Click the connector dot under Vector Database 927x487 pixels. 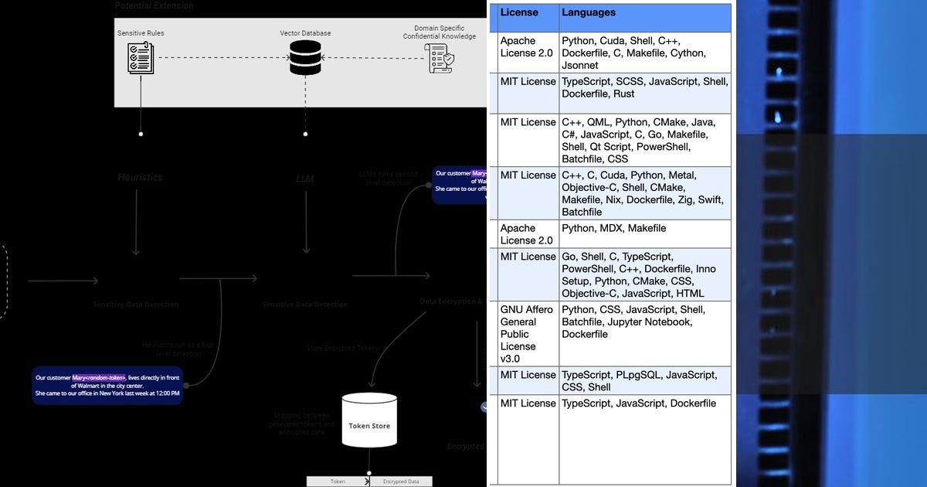[305, 133]
